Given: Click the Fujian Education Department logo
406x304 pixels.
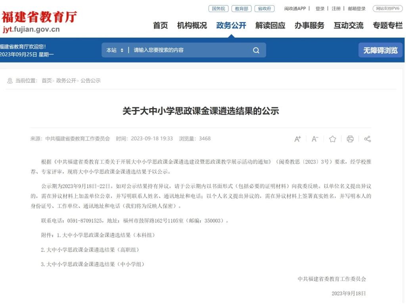Looking at the screenshot, I should 39,23.
